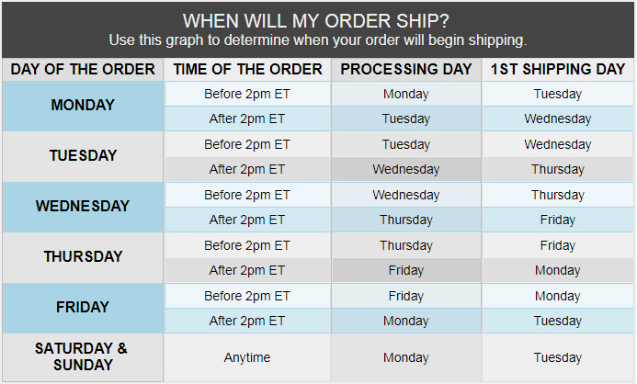The width and height of the screenshot is (637, 384).
Task: Click the TUESDAY order day row label
Action: [x=83, y=156]
